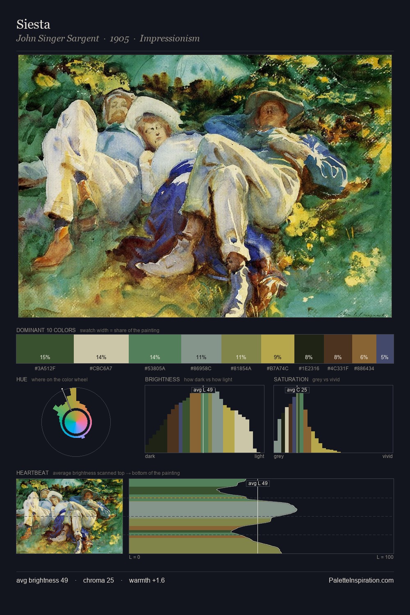Screen dimensions: 410x615
Task: Click the hue color wheel chart
Action: [76, 422]
